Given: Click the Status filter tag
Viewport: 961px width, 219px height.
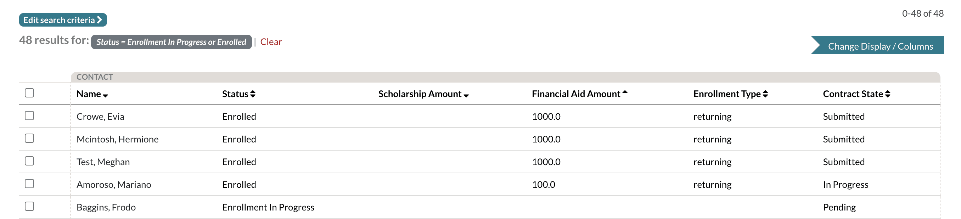Looking at the screenshot, I should point(171,42).
